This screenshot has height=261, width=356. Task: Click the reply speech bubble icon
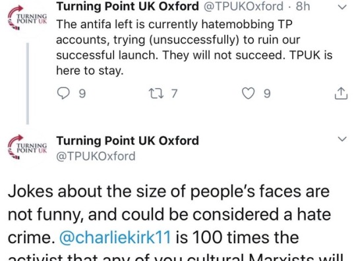tap(63, 93)
